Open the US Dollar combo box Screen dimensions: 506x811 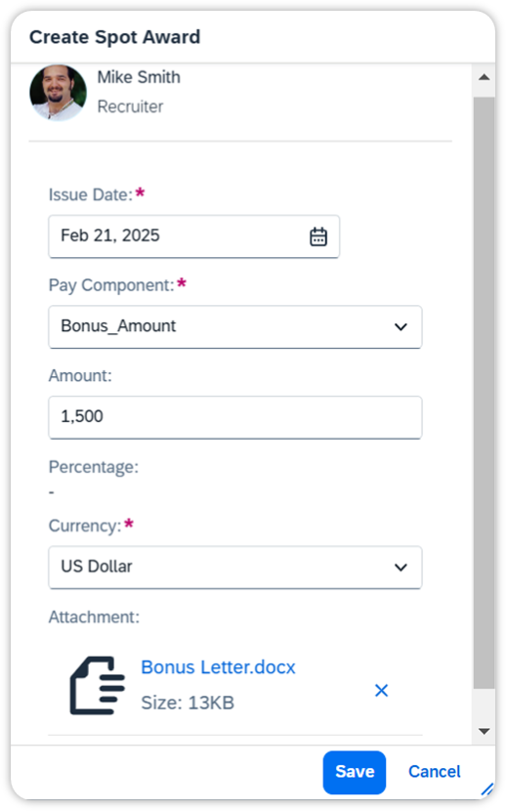coord(235,568)
